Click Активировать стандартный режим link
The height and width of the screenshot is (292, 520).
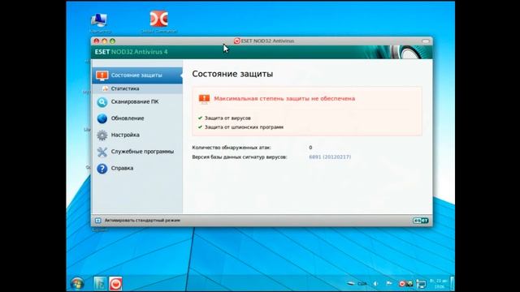[x=142, y=220]
